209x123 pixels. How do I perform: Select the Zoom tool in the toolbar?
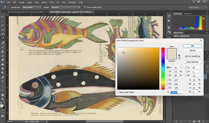pyautogui.click(x=3, y=99)
